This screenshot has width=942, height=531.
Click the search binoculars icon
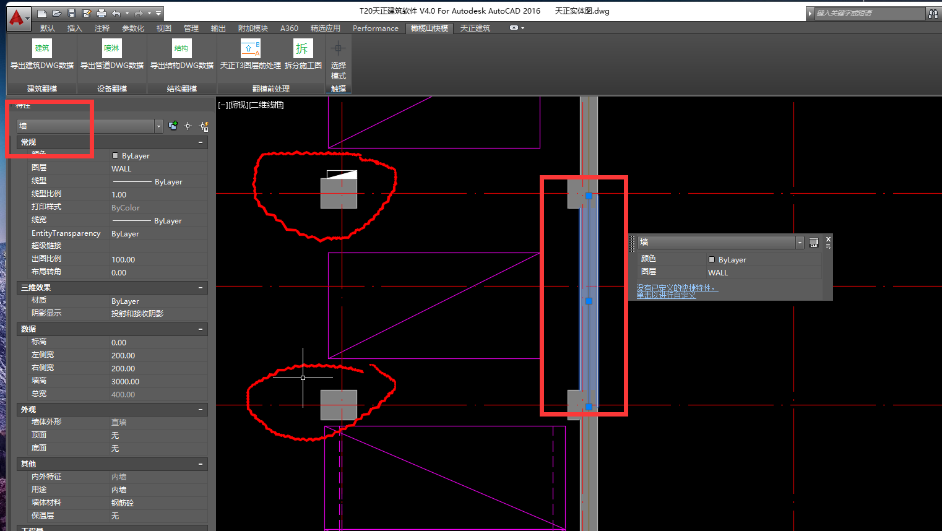[x=933, y=13]
